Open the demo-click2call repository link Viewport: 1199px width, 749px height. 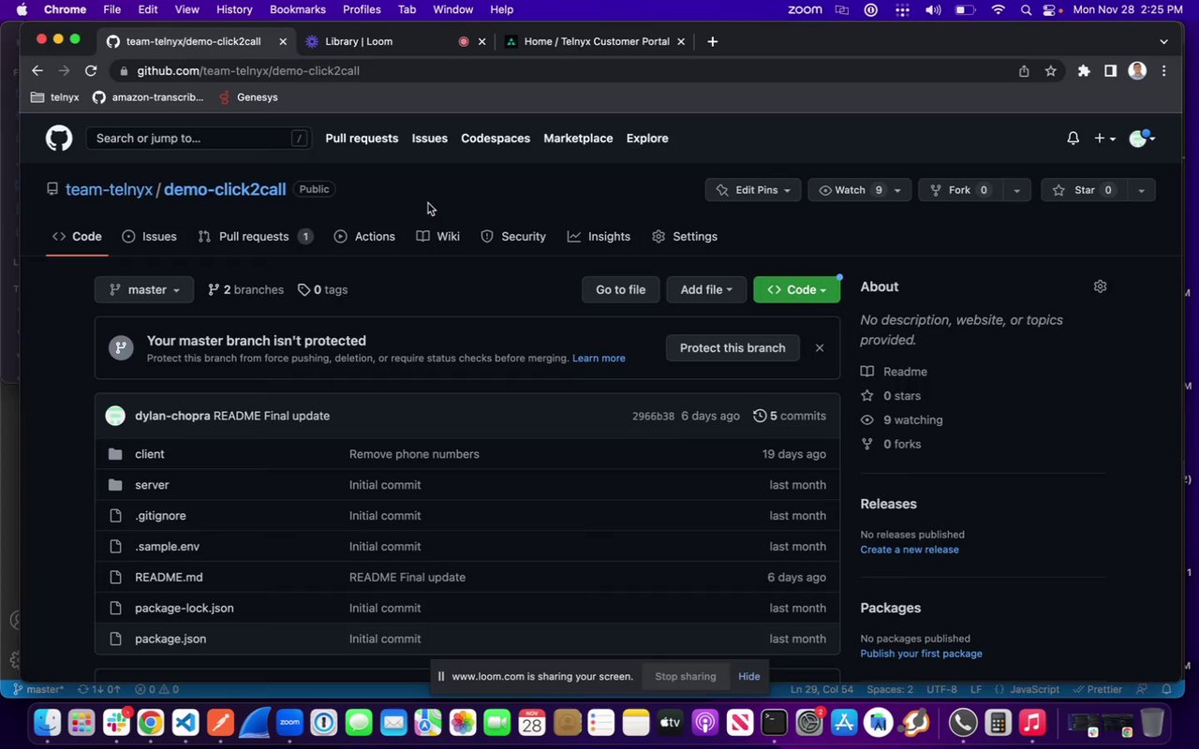point(225,189)
